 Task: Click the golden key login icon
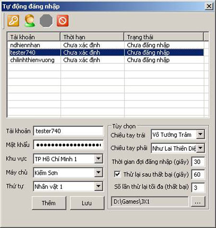(x=13, y=21)
